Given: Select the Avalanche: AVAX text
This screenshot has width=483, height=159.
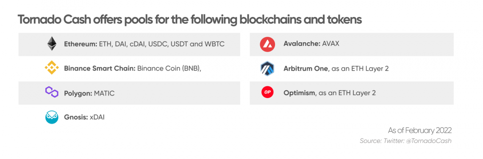Looking at the screenshot, I should coord(311,44).
